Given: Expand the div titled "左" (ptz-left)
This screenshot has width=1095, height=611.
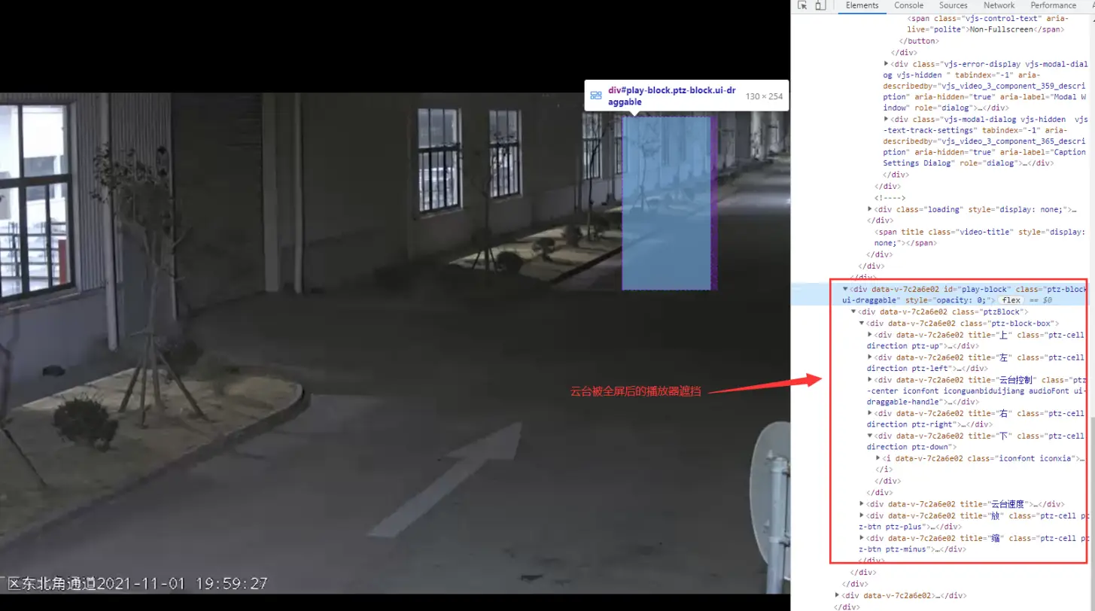Looking at the screenshot, I should (870, 357).
